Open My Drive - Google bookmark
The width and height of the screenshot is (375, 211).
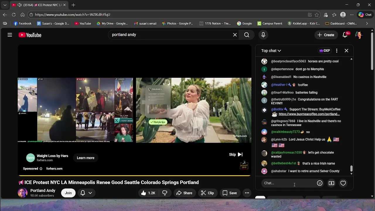click(112, 23)
